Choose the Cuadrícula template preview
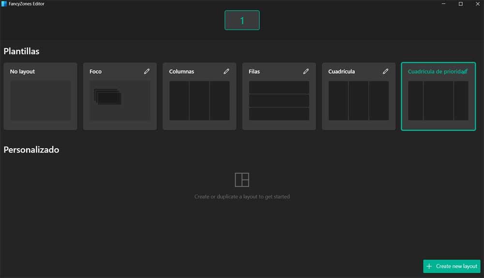Viewport: 484px width, 278px height. pos(359,101)
